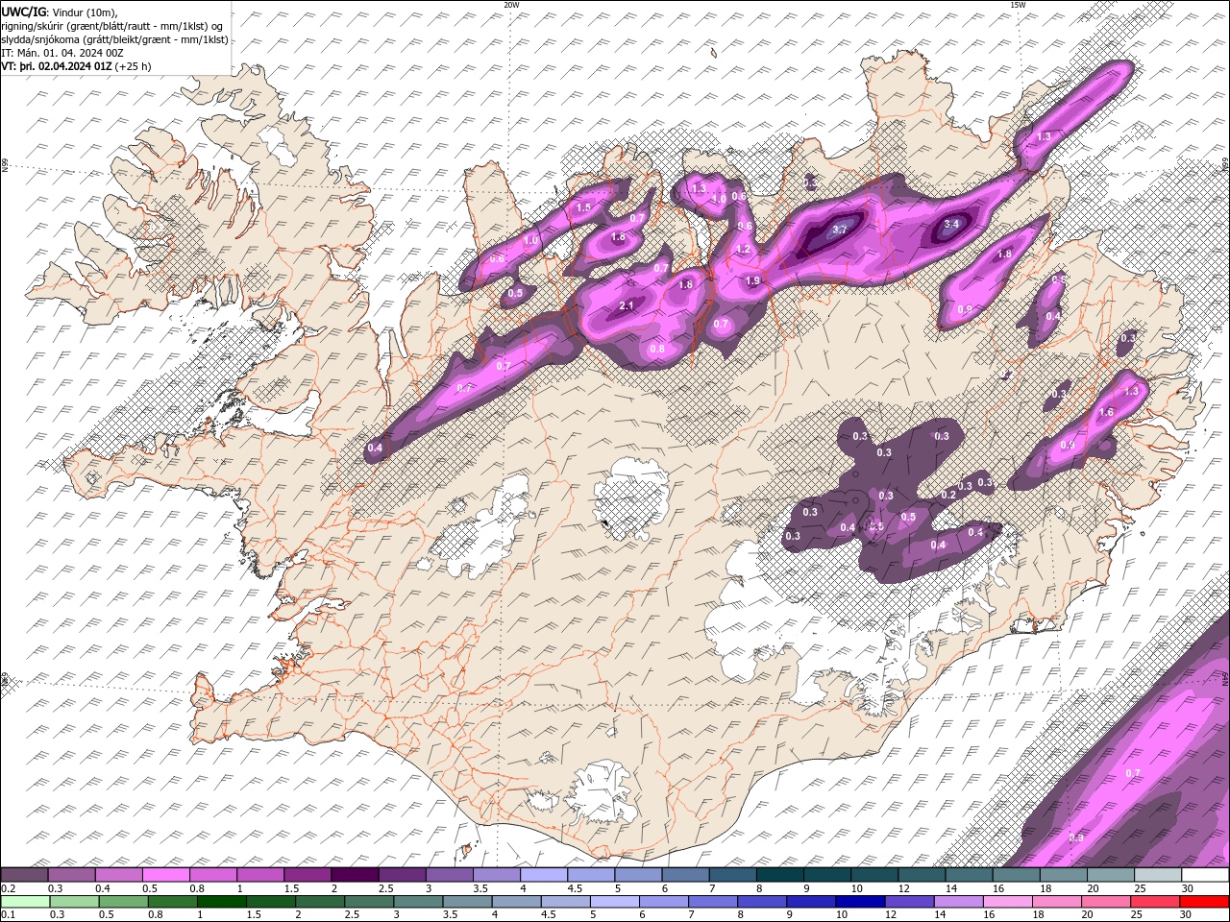
Task: Click the bright red 30 swatch in bottom legend row
Action: [x=1205, y=902]
